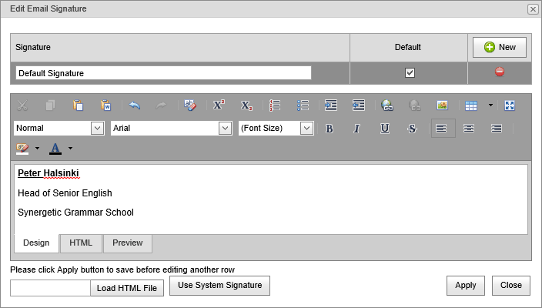Align text right

coord(497,129)
